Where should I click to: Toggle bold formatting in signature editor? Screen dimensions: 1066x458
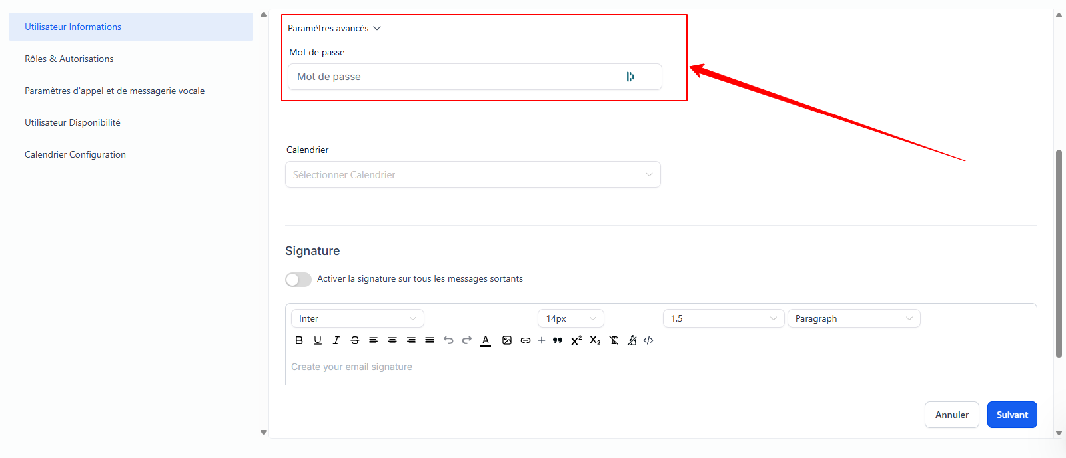pos(299,340)
